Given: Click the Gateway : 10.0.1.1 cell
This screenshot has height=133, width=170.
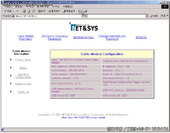Looking at the screenshot, I should (x=128, y=70).
